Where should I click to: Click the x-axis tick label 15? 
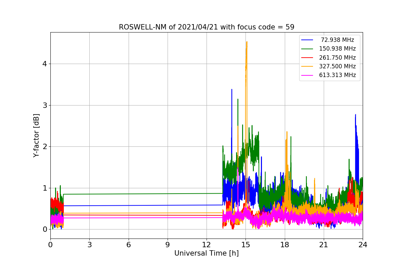(x=245, y=245)
